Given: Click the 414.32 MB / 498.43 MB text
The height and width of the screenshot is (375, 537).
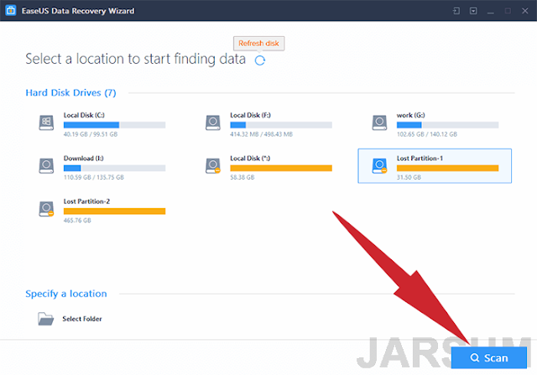Looking at the screenshot, I should pos(261,134).
